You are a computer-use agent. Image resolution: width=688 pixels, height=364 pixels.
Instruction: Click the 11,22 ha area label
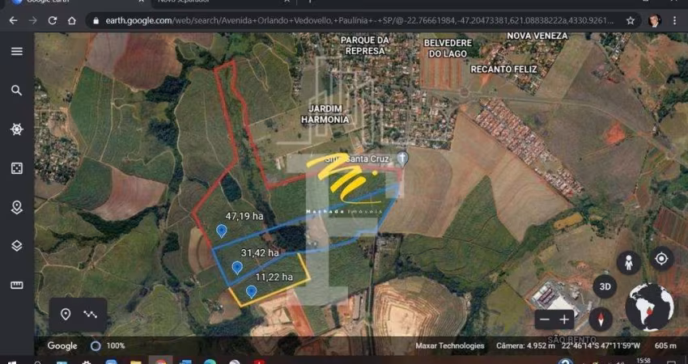click(x=274, y=277)
